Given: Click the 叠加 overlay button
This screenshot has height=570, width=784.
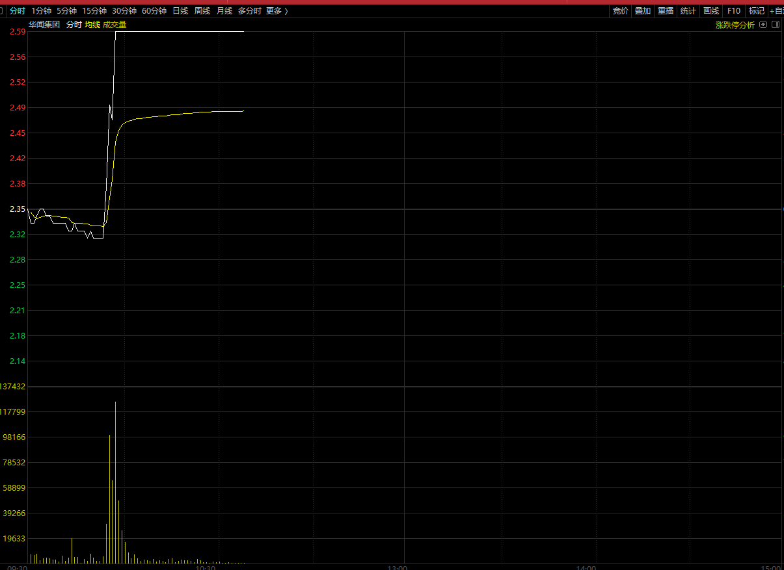Looking at the screenshot, I should click(x=643, y=11).
